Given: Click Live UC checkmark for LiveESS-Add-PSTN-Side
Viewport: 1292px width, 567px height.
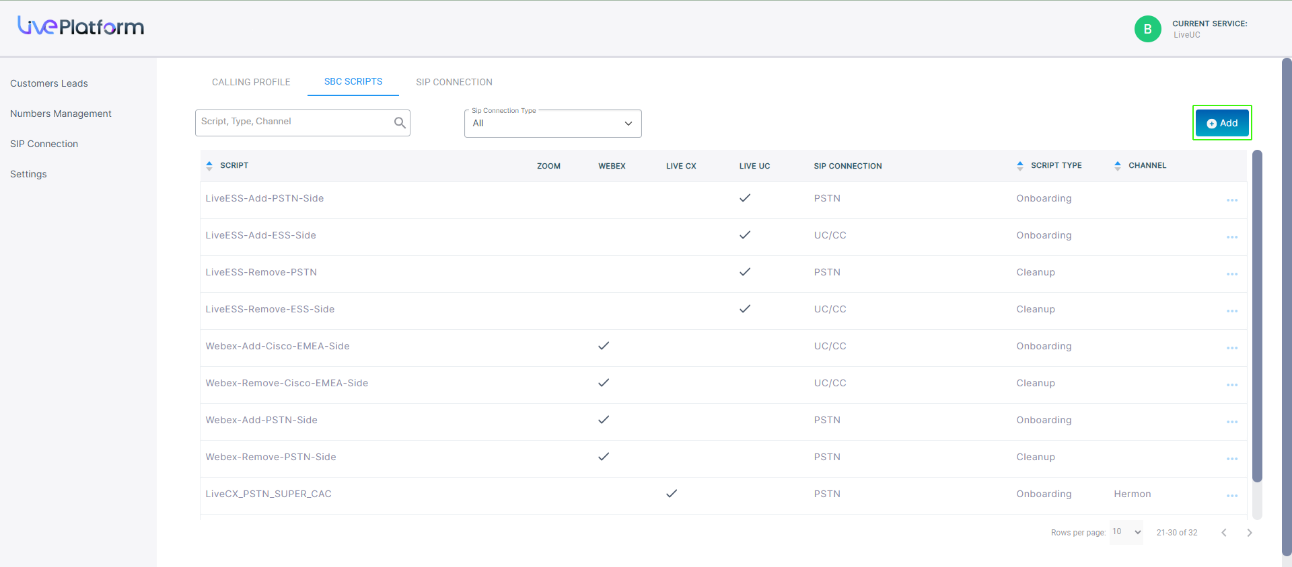Looking at the screenshot, I should tap(745, 198).
